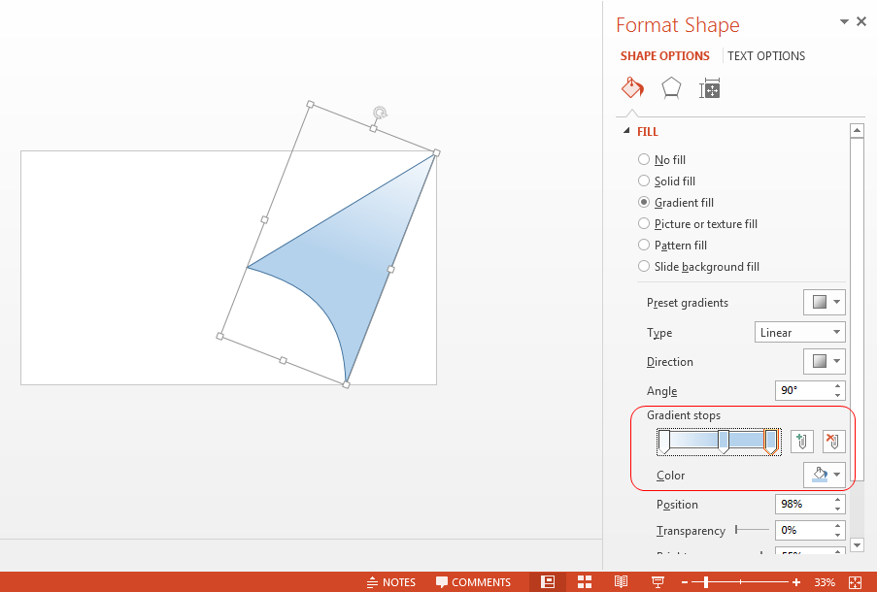Screen dimensions: 877x592
Task: Open the Effects pentagon icon tab
Action: (x=670, y=88)
